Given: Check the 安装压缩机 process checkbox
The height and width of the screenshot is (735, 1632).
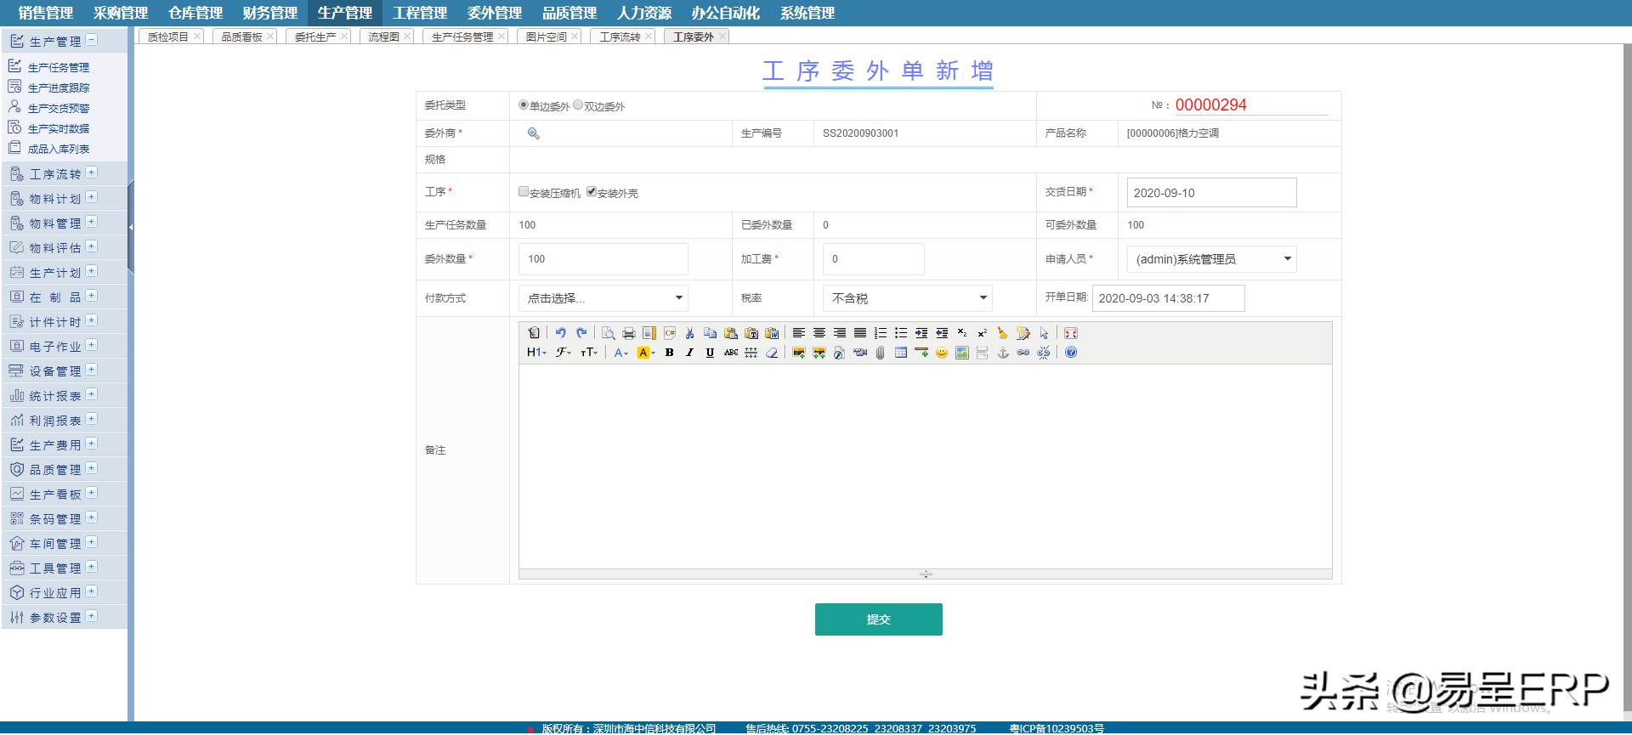Looking at the screenshot, I should [x=524, y=192].
